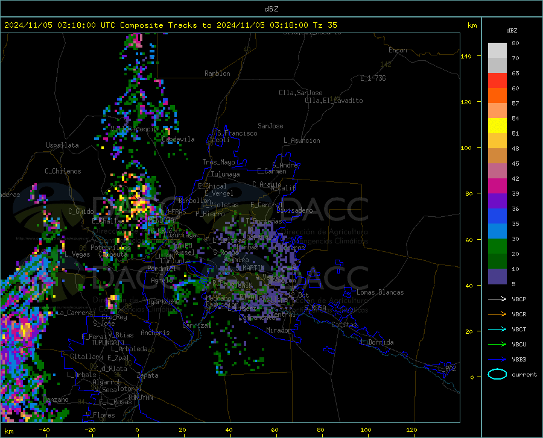Image resolution: width=543 pixels, height=438 pixels.
Task: Click the Mirador map label
Action: 279,330
